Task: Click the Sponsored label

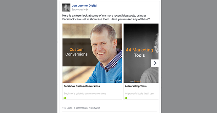Action: tap(77, 9)
